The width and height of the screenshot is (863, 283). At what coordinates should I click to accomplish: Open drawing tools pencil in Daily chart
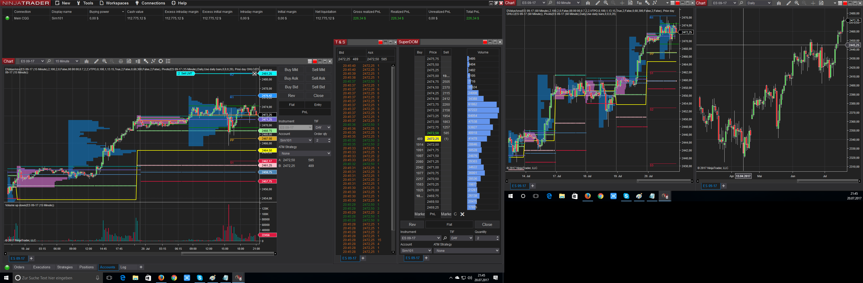(789, 3)
